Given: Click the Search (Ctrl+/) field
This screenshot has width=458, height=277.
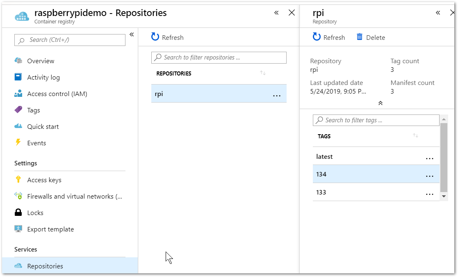Looking at the screenshot, I should (70, 40).
